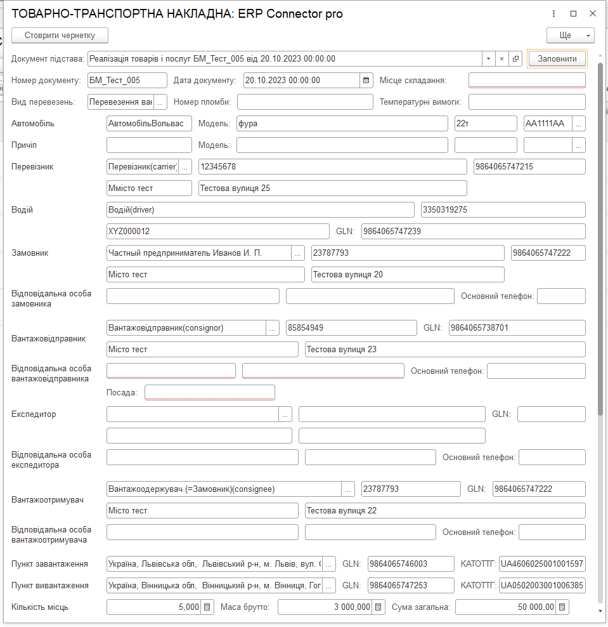Open calculator for Маса брутто field
This screenshot has height=627, width=608.
(x=378, y=607)
